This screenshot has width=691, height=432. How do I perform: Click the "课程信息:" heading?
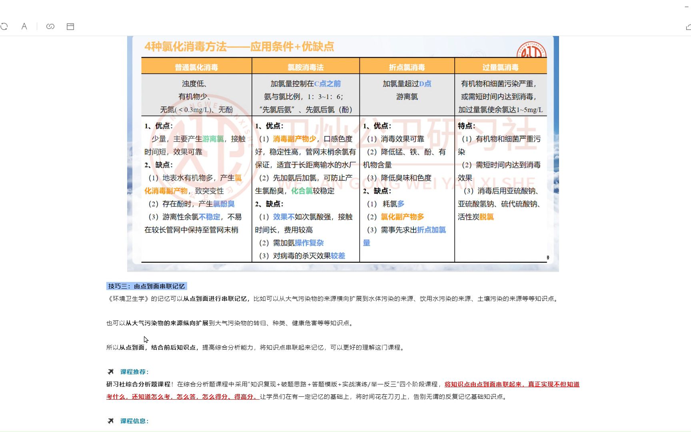click(134, 421)
